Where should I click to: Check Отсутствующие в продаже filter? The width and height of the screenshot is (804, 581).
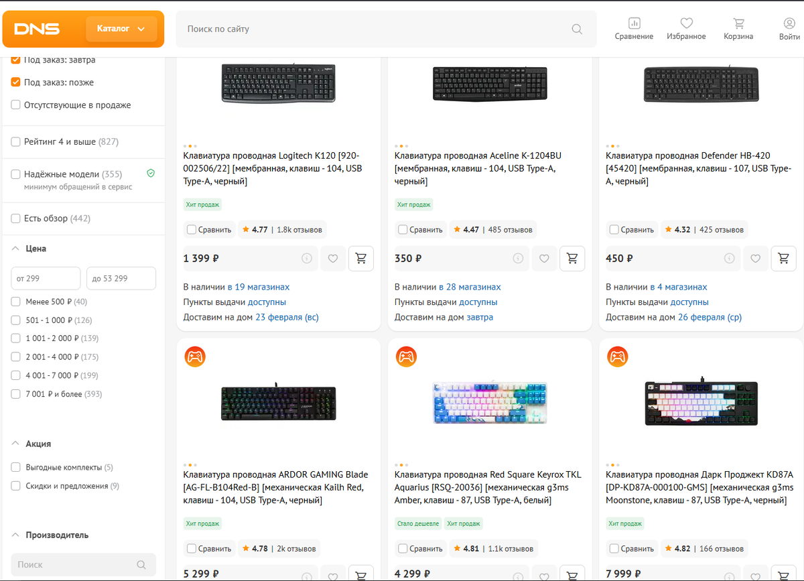16,105
